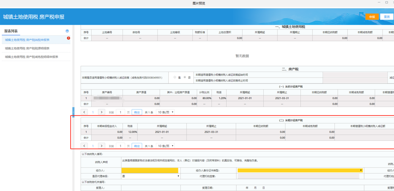Image resolution: width=394 pixels, height=191 pixels.
Task: Collapse the sidebar using the blue handle
Action: click(73, 112)
